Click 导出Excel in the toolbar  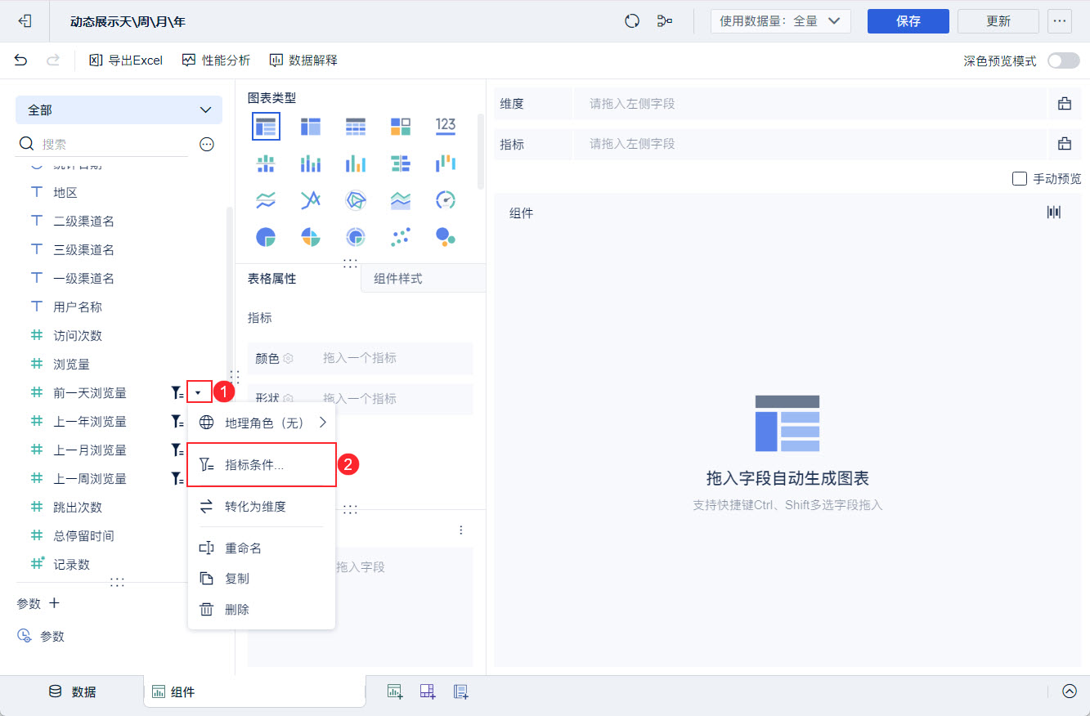click(126, 60)
